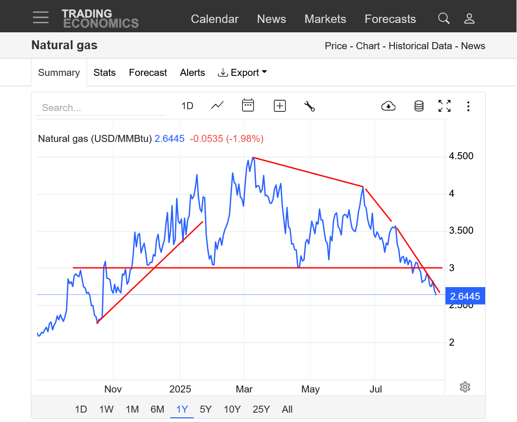The width and height of the screenshot is (517, 422).
Task: Click the chart Search input field
Action: coord(101,108)
